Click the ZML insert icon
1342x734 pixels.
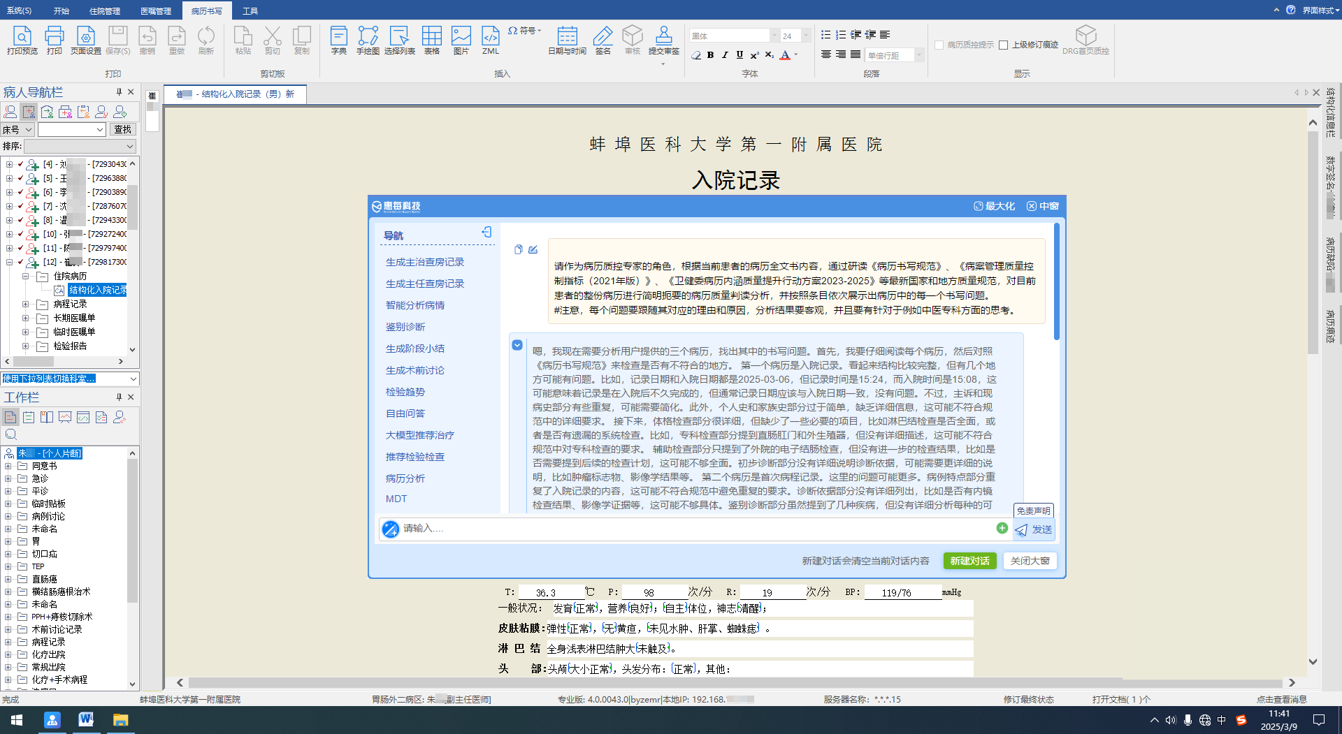[x=491, y=40]
